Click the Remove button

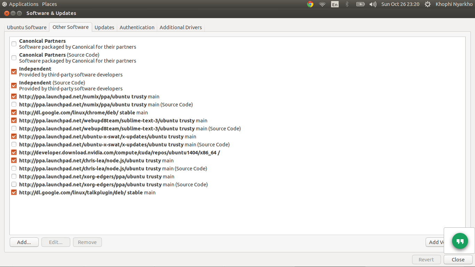pos(87,242)
